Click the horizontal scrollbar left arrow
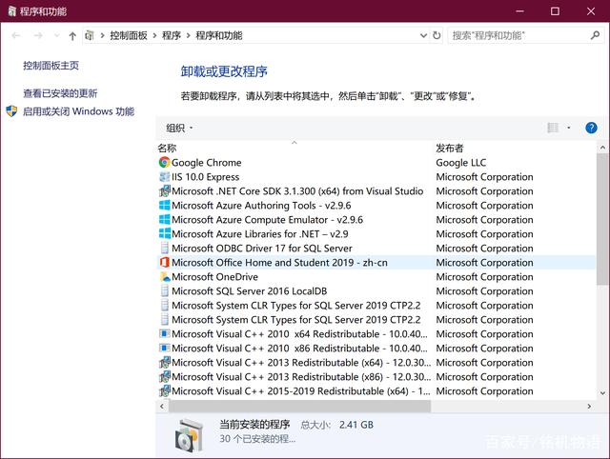This screenshot has width=610, height=459. click(x=162, y=406)
